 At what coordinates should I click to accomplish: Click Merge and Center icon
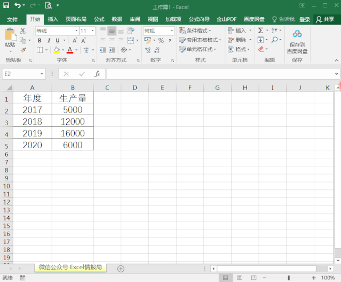131,40
